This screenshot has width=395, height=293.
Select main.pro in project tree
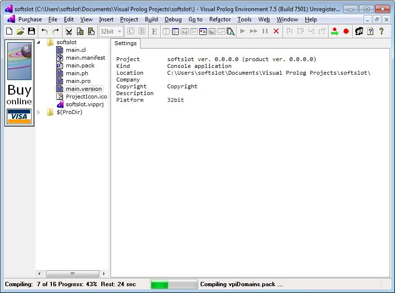78,81
